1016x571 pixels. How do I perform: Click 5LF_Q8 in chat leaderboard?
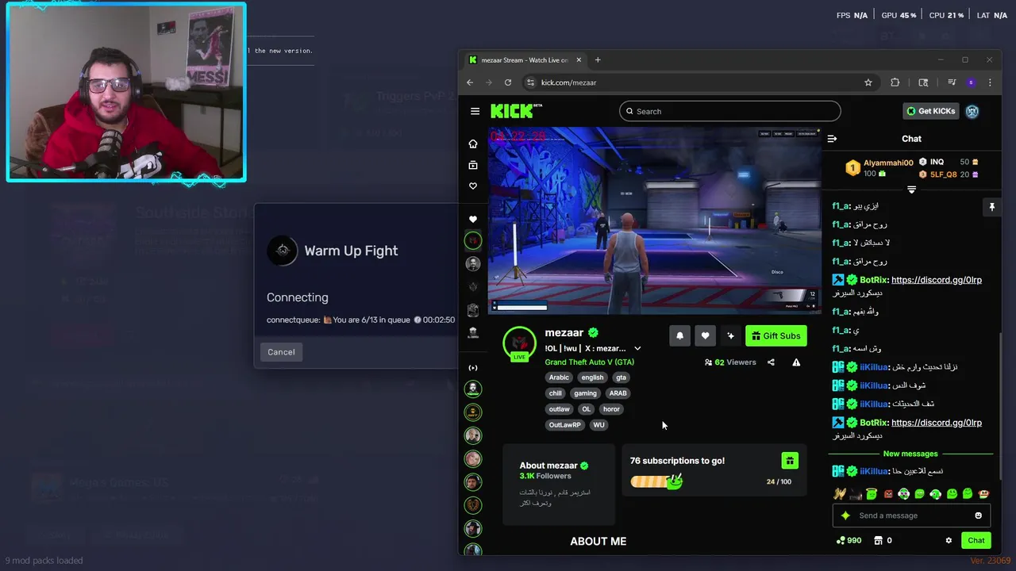tap(943, 174)
